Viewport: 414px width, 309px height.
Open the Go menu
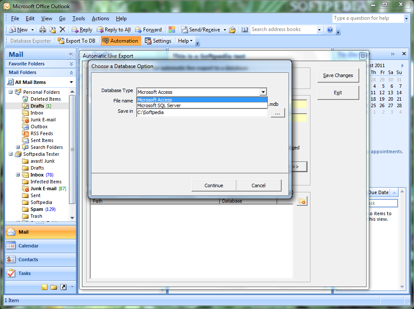[x=62, y=19]
